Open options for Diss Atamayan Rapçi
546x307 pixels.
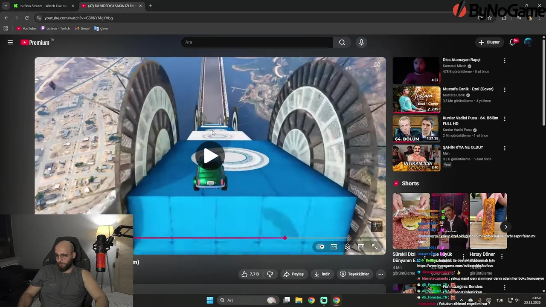click(x=505, y=61)
